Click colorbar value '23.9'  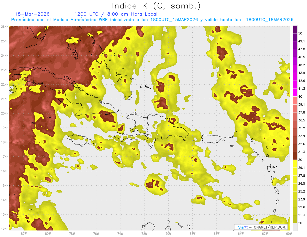click(x=302, y=199)
